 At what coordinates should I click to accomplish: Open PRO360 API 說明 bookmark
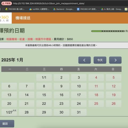point(87,9)
